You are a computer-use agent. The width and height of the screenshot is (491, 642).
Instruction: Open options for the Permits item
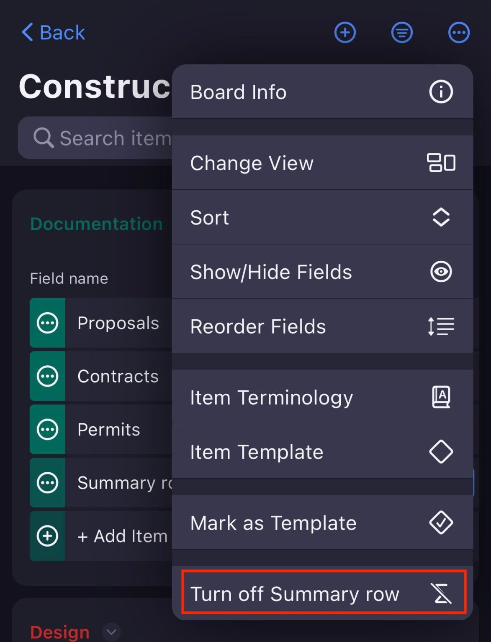tap(48, 430)
